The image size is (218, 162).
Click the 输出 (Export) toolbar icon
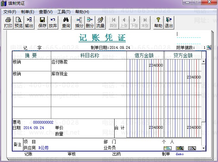[29, 22]
